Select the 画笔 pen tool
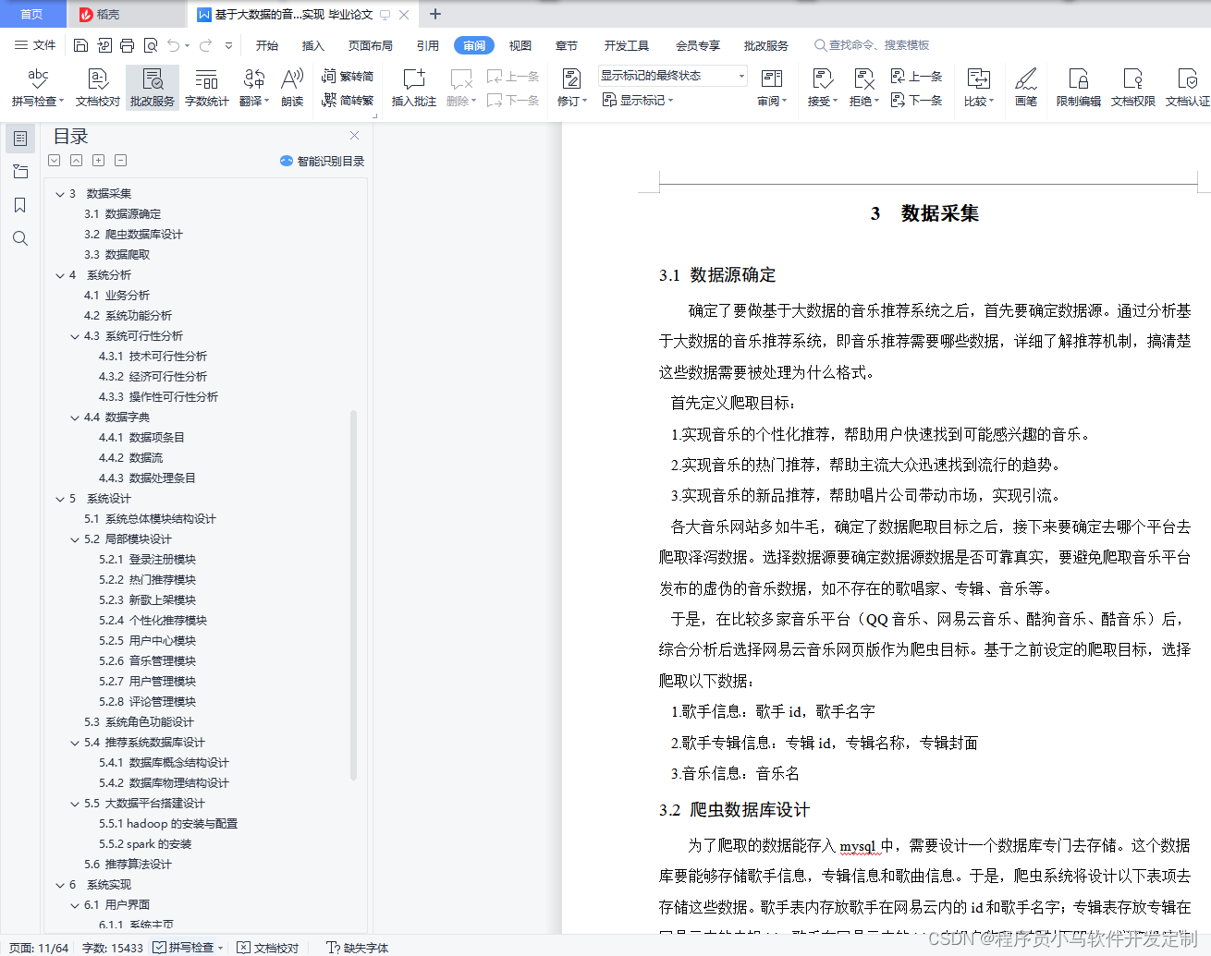Viewport: 1211px width, 956px height. [x=1026, y=88]
